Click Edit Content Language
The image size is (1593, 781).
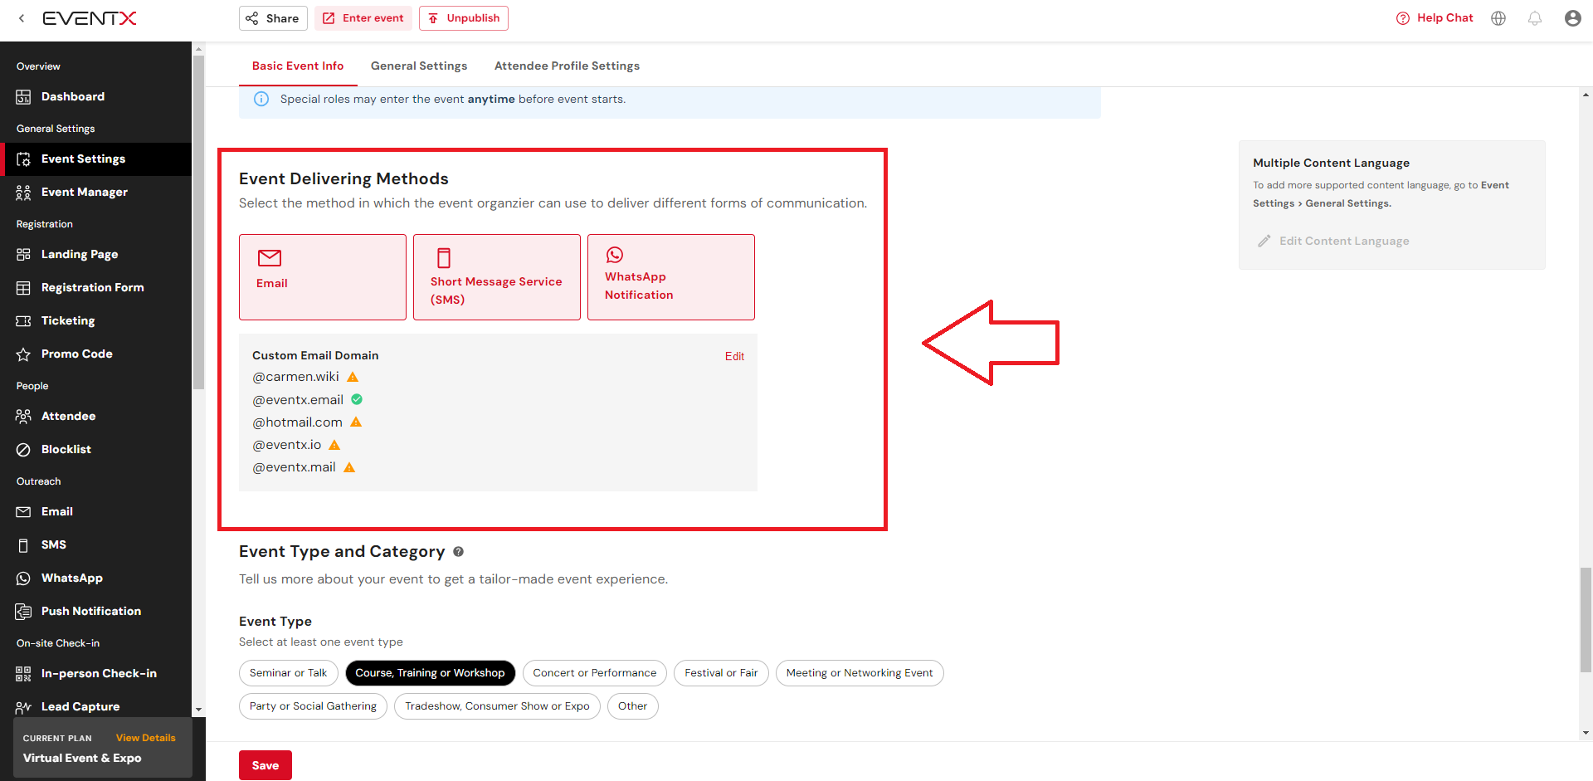[1334, 241]
